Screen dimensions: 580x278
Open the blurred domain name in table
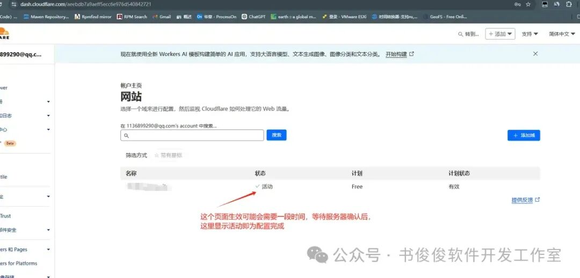pos(148,186)
